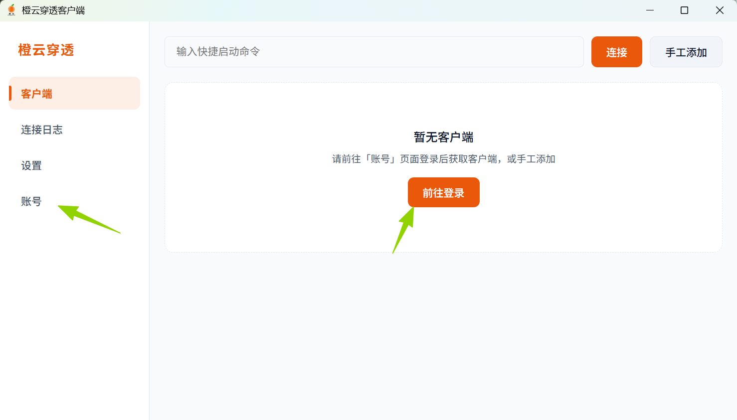This screenshot has width=737, height=420.
Task: Start a connection using the orange 连接 button
Action: point(616,51)
